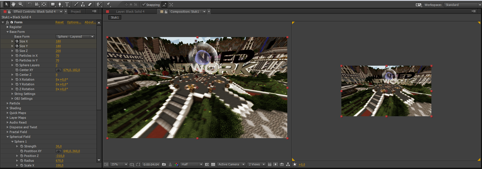The height and width of the screenshot is (169, 482).
Task: Select the Puppet Pin tool
Action: coord(108,4)
